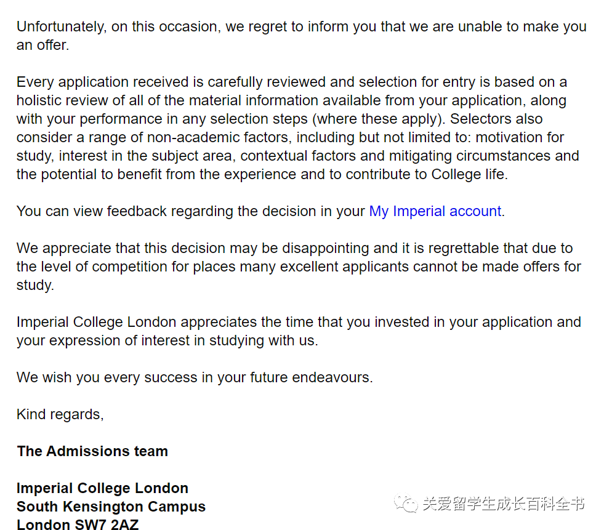
Task: Select the "London SW7 2AZ" postcode line
Action: [x=78, y=524]
